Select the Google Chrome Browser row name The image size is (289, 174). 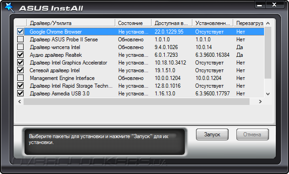[x=56, y=32]
